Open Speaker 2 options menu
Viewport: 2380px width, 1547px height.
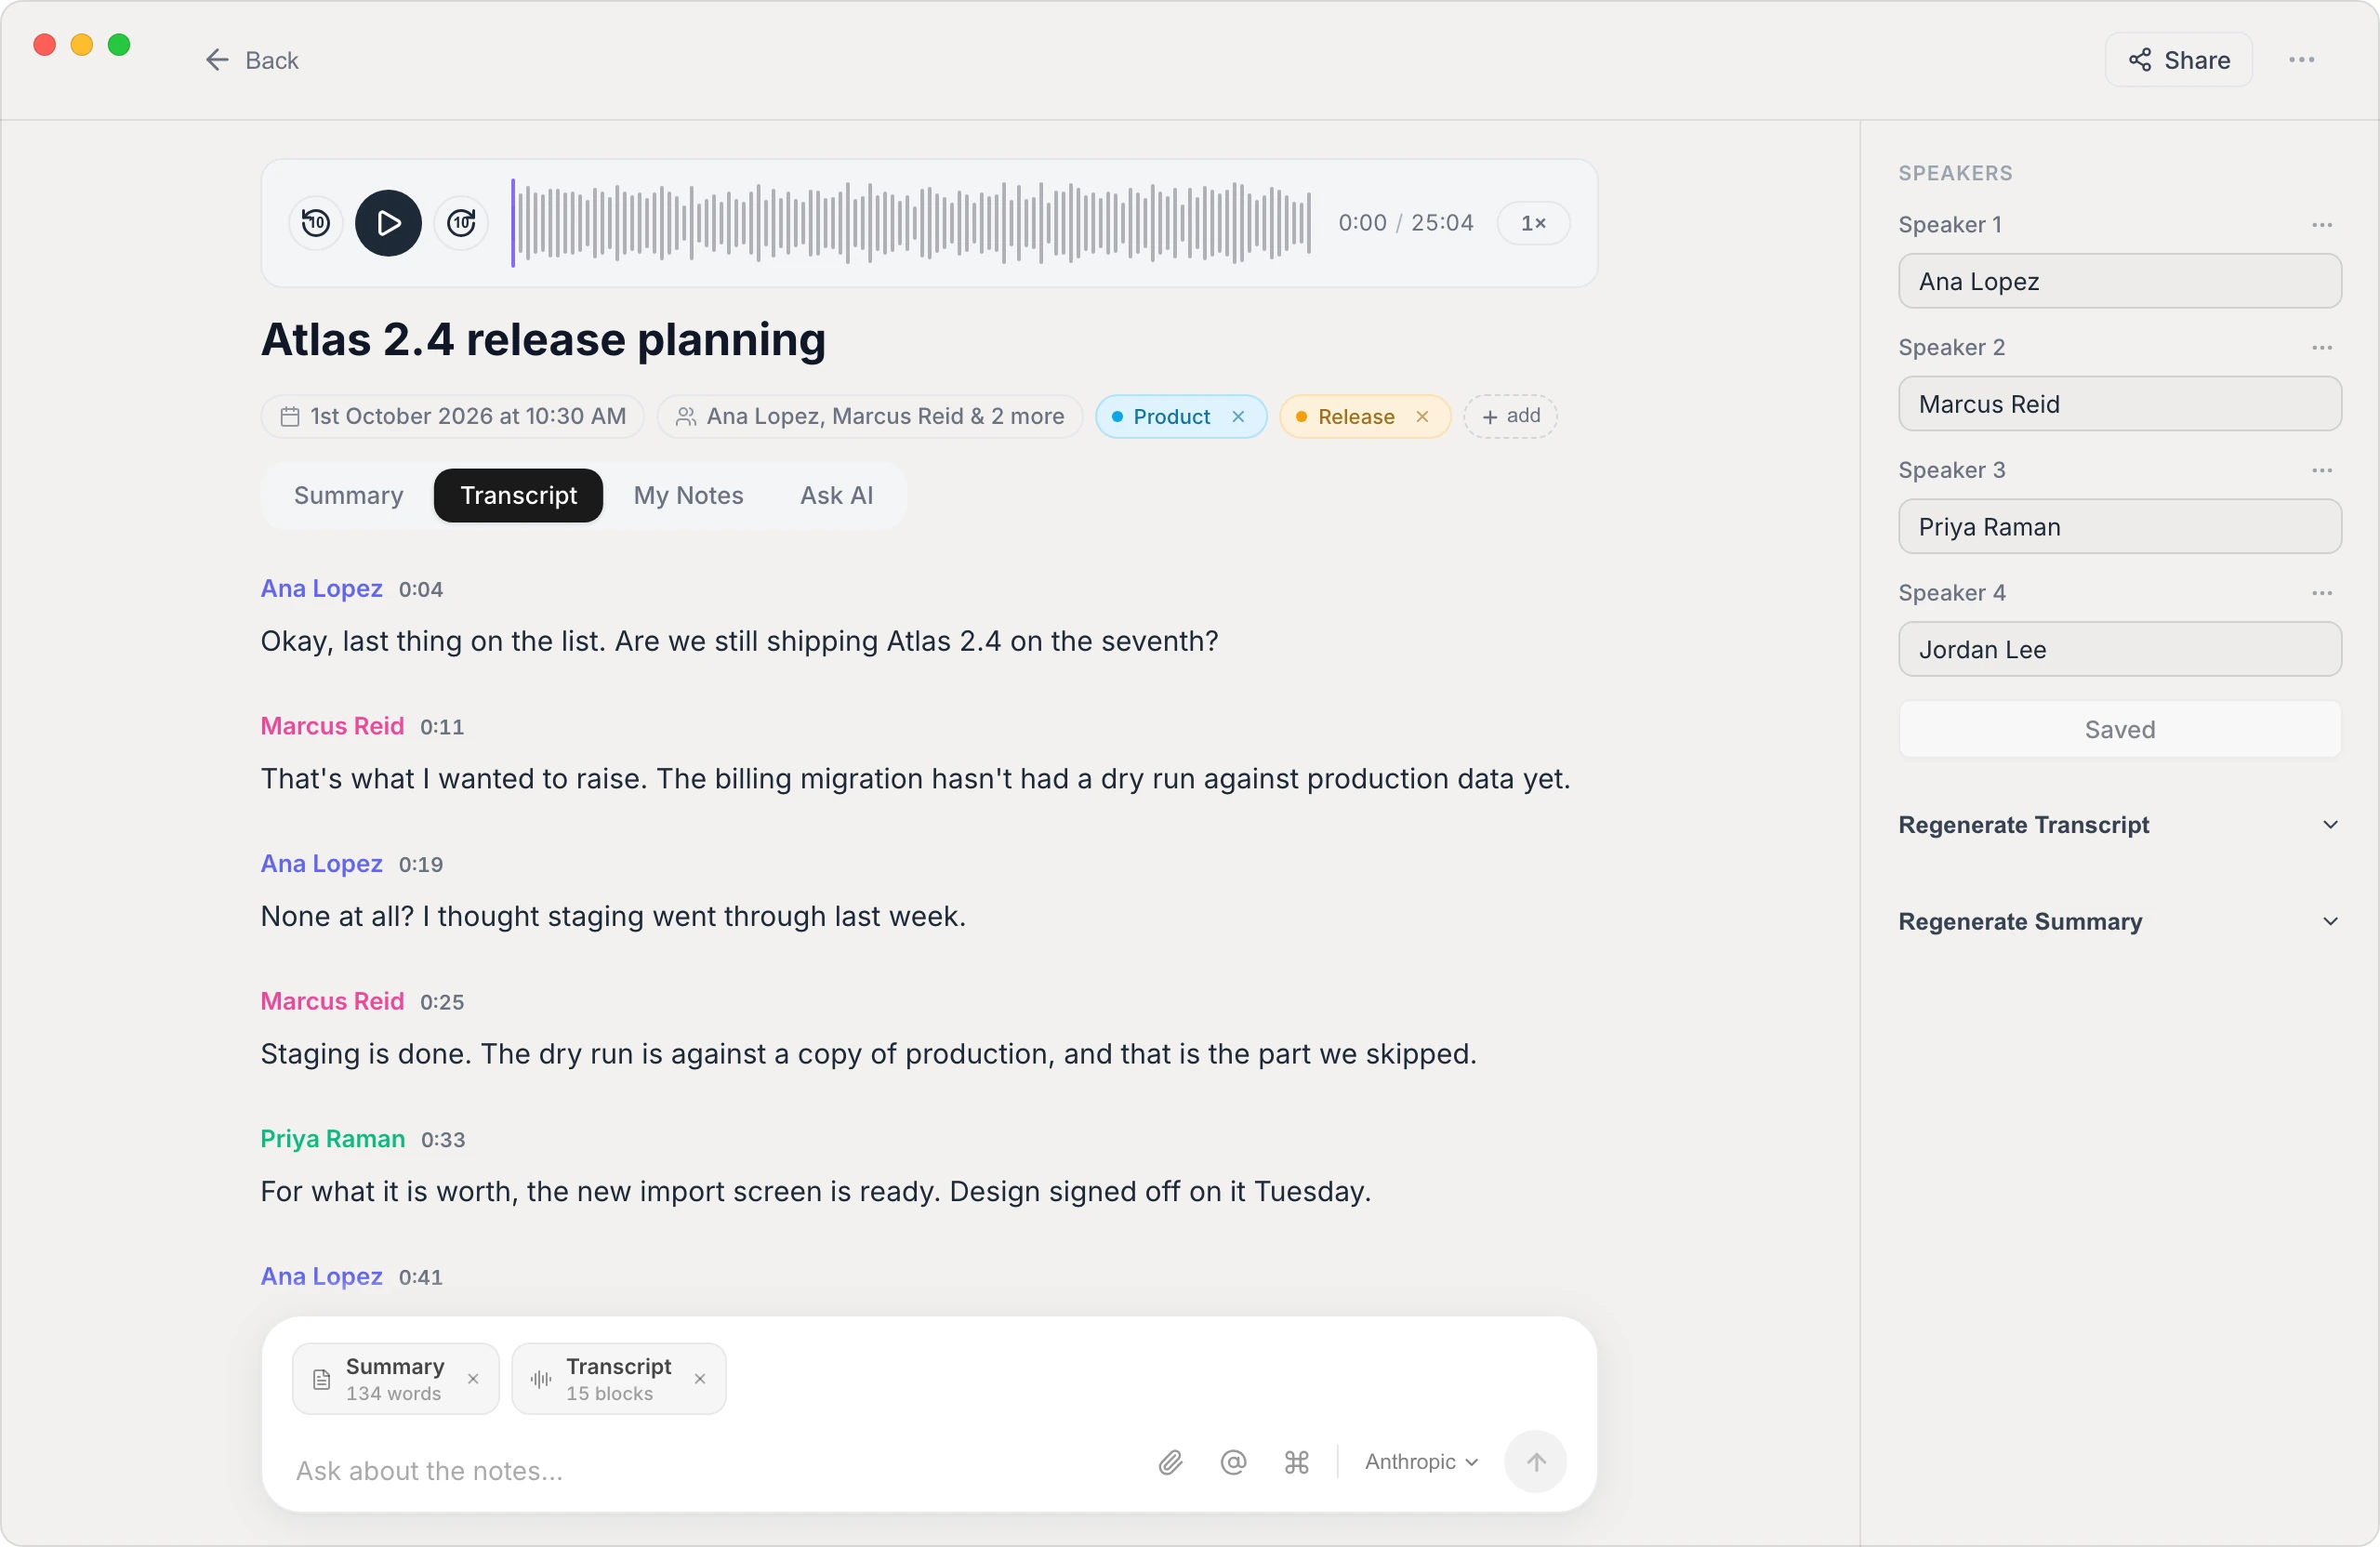point(2322,348)
